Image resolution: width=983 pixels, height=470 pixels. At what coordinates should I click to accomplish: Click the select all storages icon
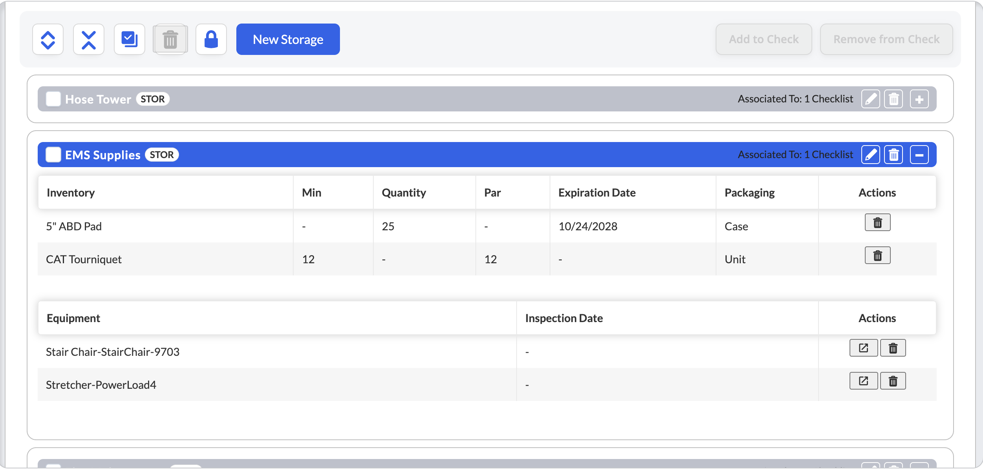[x=130, y=39]
